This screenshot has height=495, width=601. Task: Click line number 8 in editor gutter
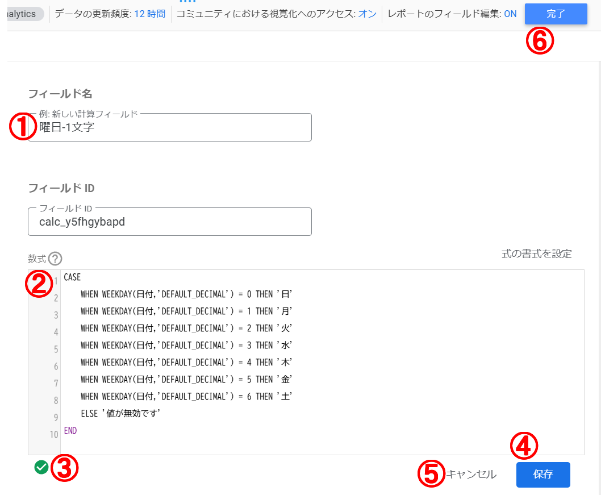point(56,400)
